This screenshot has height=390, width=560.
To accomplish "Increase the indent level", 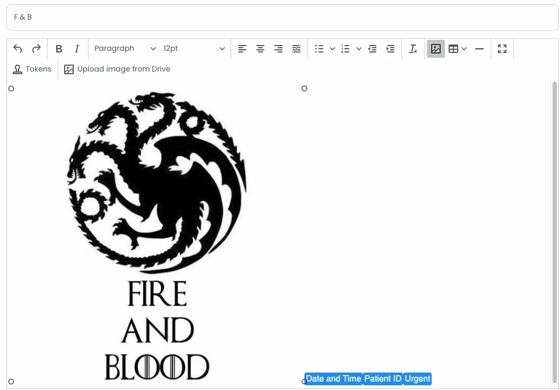I will point(390,49).
